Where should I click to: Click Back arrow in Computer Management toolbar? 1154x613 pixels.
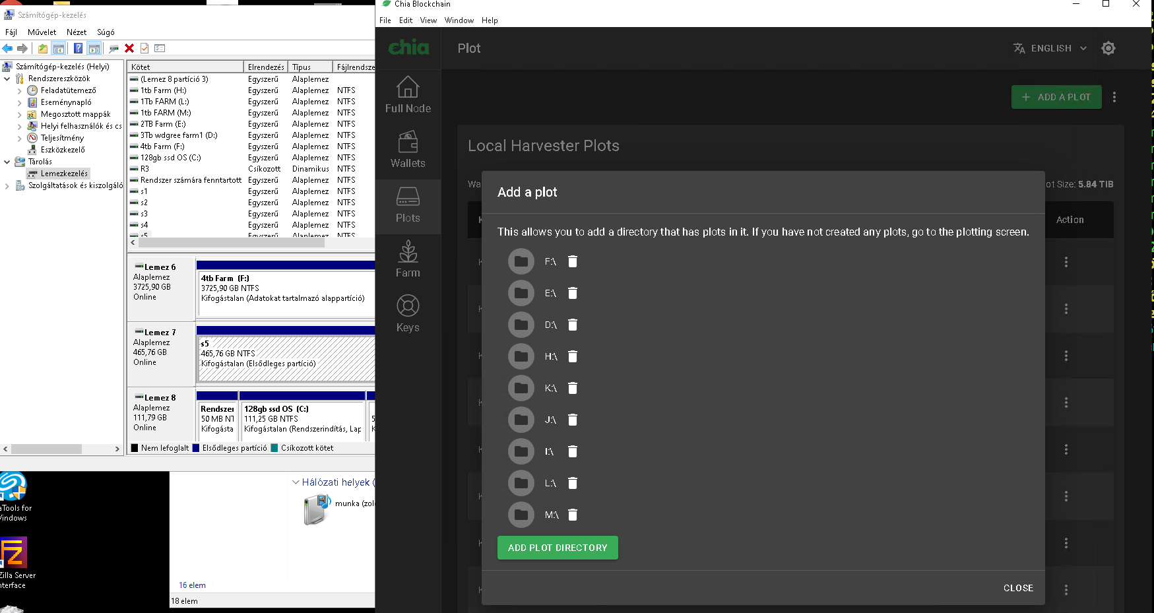(x=8, y=48)
